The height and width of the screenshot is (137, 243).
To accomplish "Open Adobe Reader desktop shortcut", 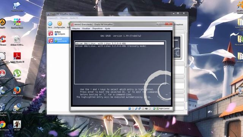I will click(x=17, y=57).
